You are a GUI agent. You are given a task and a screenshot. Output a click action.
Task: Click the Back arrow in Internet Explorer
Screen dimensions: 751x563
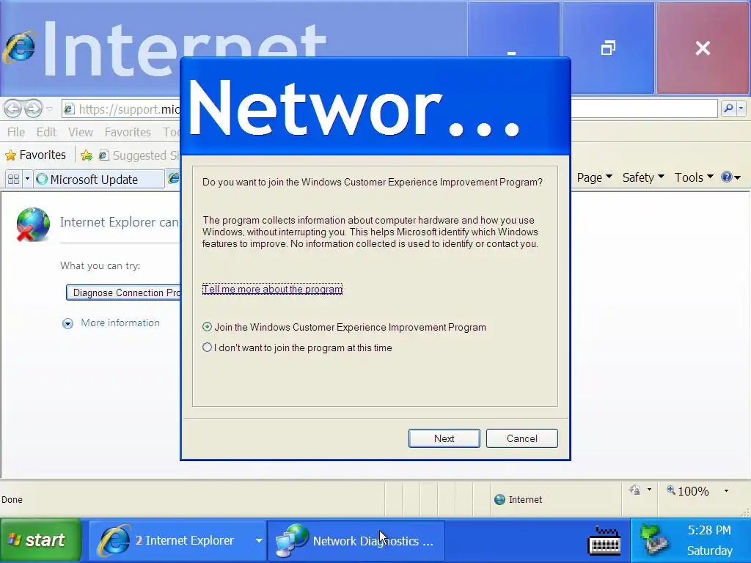pyautogui.click(x=13, y=109)
